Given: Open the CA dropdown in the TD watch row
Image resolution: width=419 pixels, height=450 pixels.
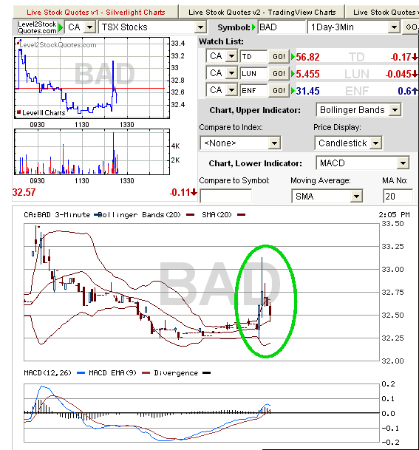Looking at the screenshot, I should 222,56.
